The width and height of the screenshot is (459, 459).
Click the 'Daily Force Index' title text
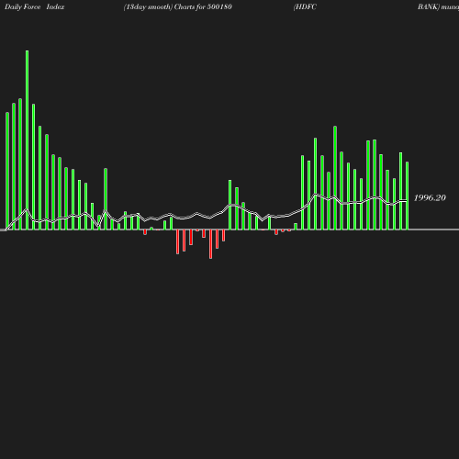35,7
